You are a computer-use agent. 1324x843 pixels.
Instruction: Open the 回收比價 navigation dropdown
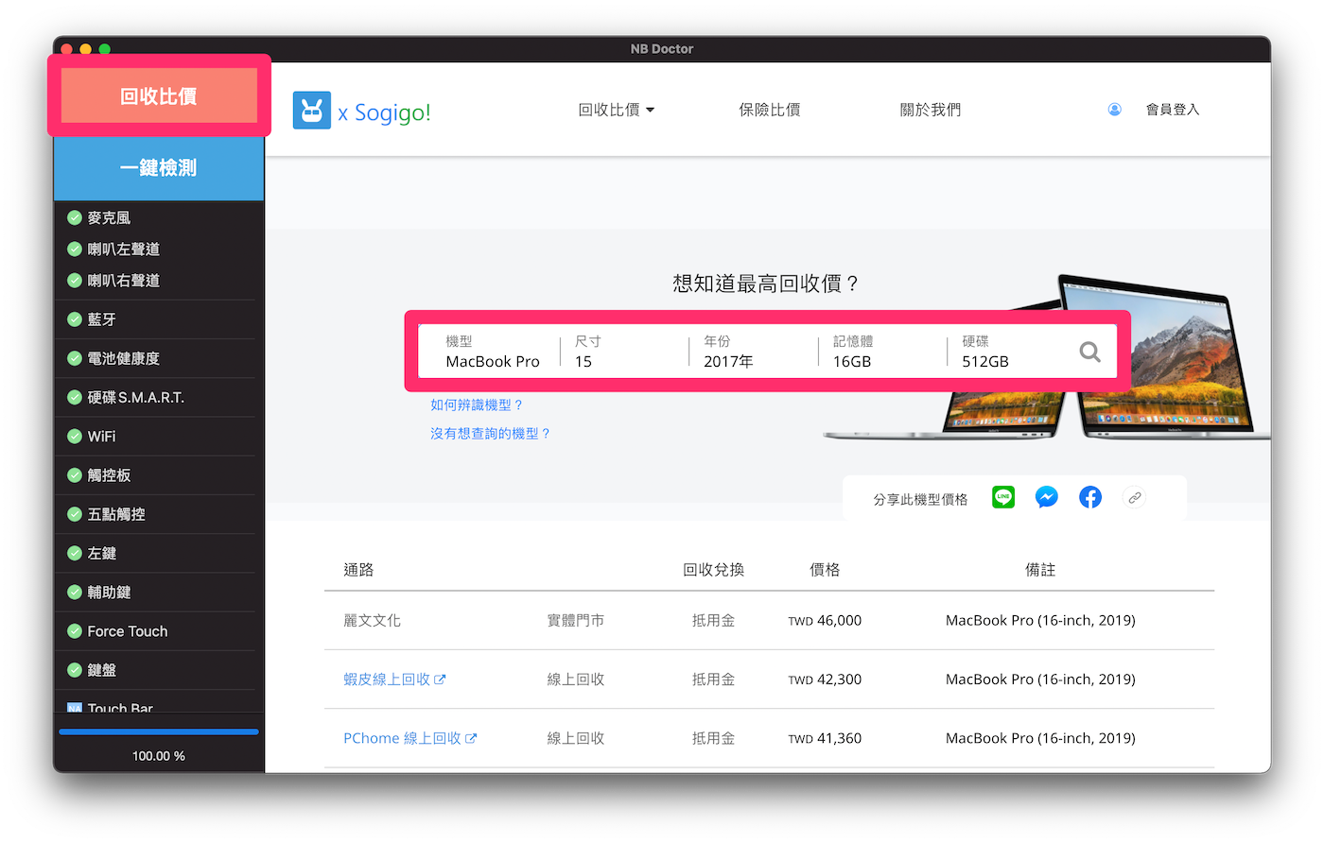click(x=617, y=110)
